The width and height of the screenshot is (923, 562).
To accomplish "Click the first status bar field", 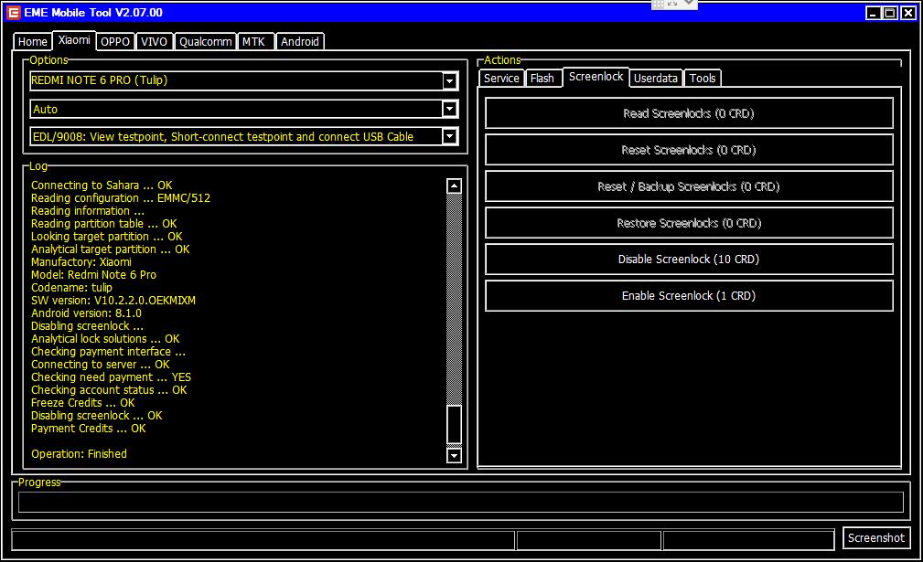I will coord(263,540).
